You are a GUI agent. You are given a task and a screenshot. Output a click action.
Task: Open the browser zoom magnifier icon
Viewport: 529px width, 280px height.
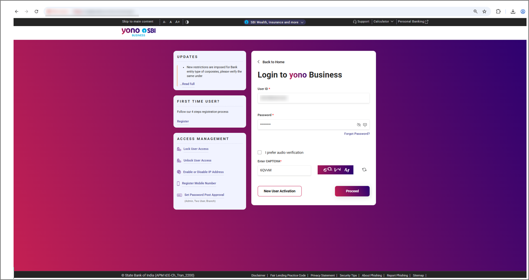click(x=475, y=11)
